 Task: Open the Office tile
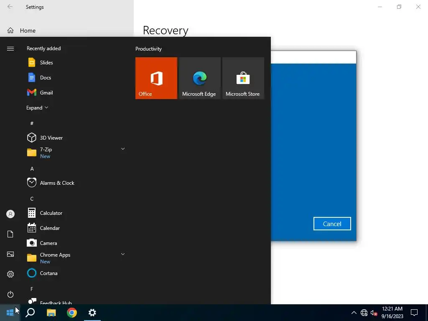click(156, 78)
